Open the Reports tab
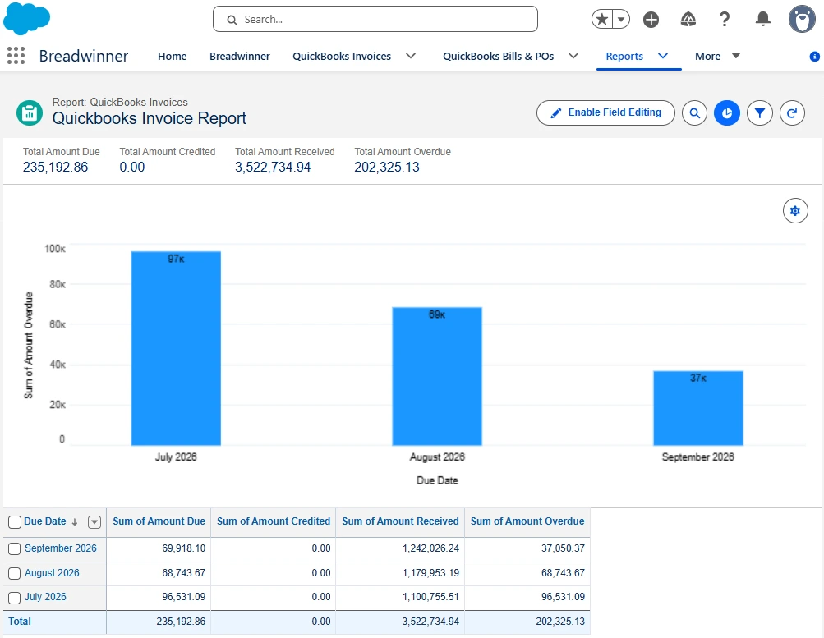Image resolution: width=824 pixels, height=638 pixels. click(x=624, y=56)
